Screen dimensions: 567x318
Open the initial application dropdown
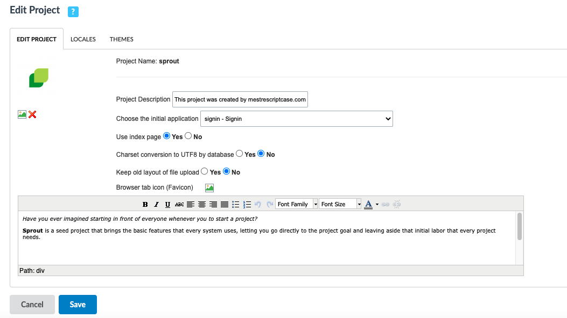(297, 119)
